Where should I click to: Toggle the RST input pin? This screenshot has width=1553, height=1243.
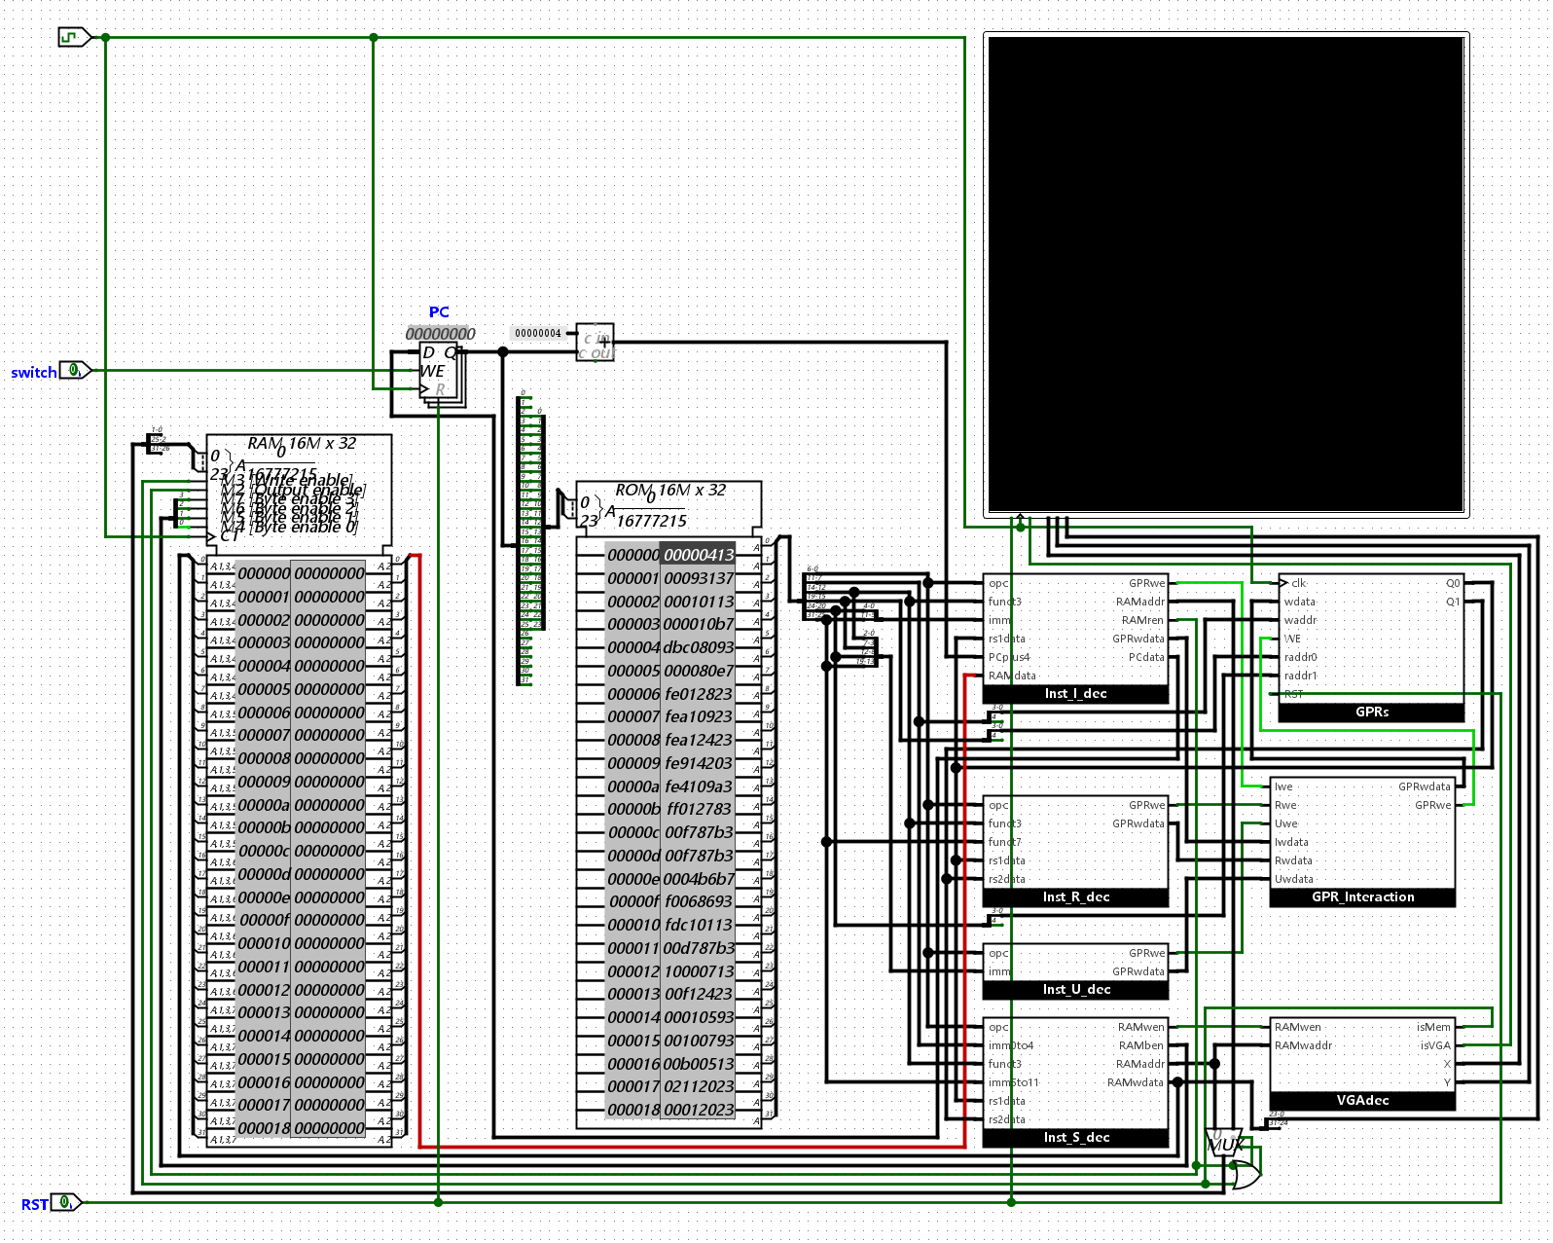click(x=66, y=1202)
